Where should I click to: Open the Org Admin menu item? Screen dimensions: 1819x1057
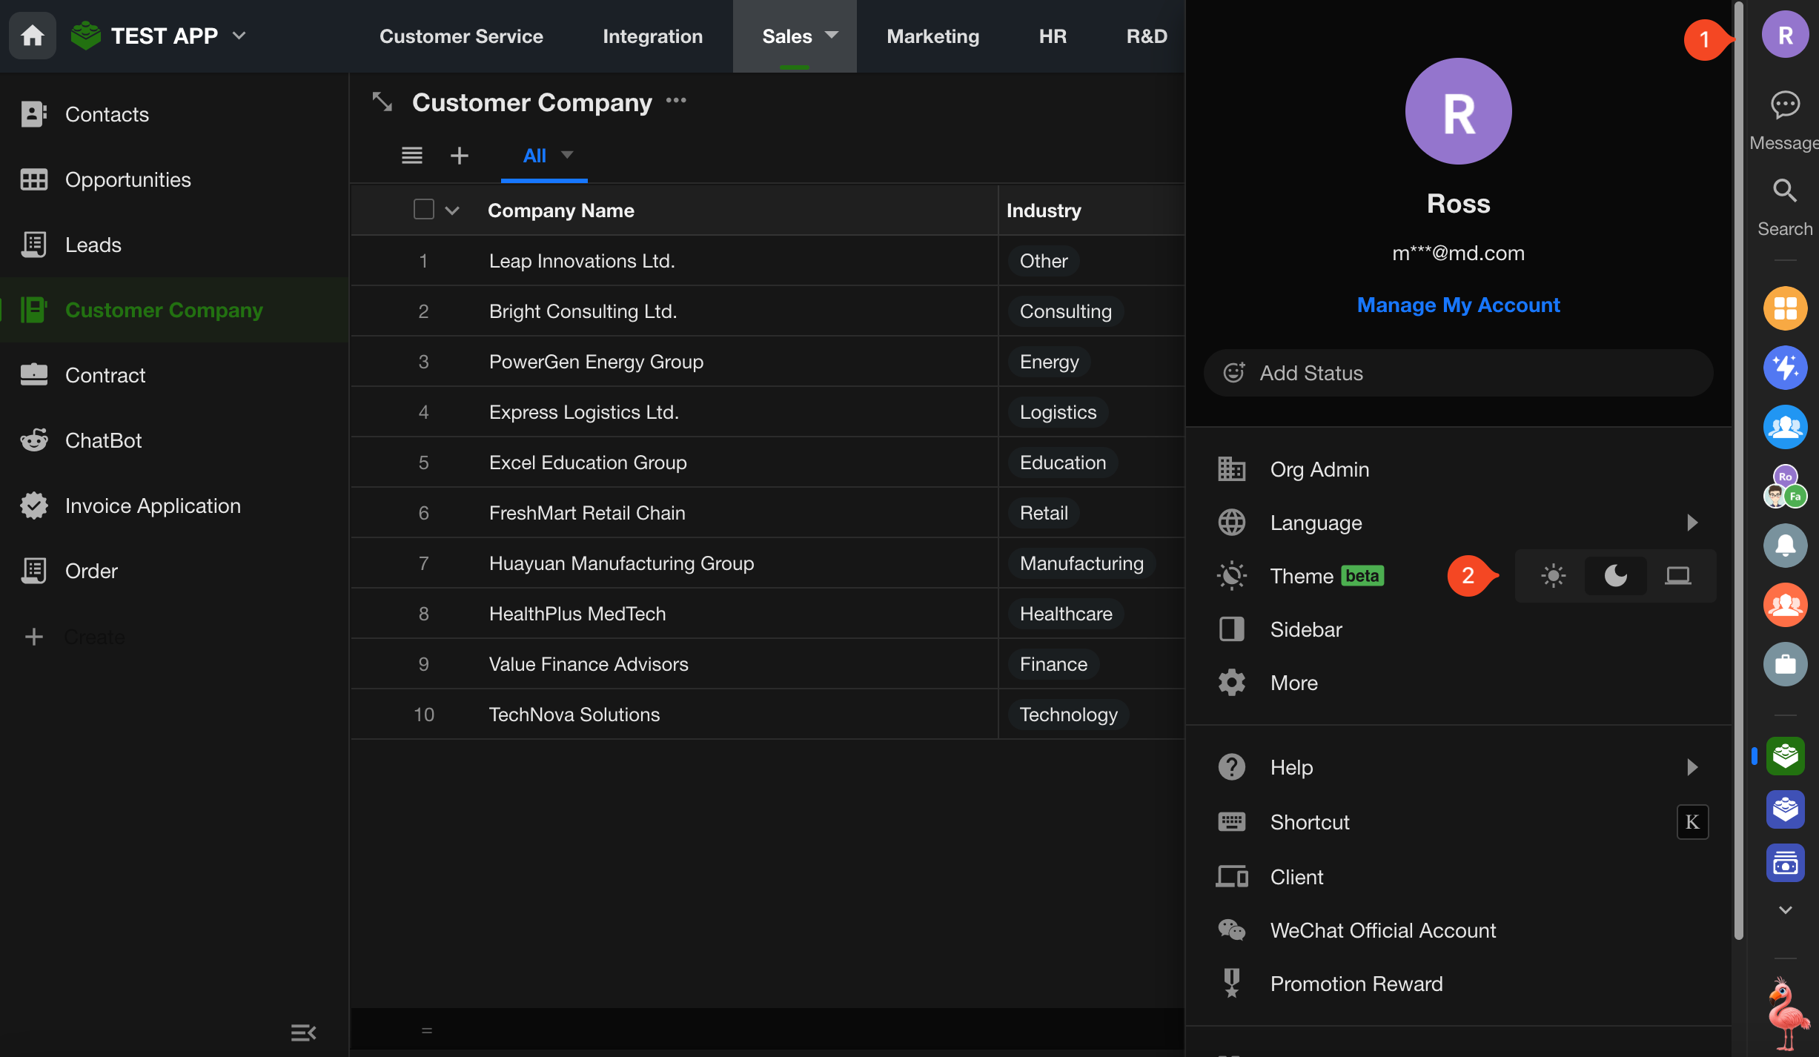1319,469
